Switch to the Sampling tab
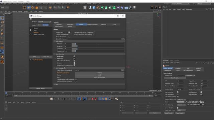The height and width of the screenshot is (120, 214). (x=59, y=25)
